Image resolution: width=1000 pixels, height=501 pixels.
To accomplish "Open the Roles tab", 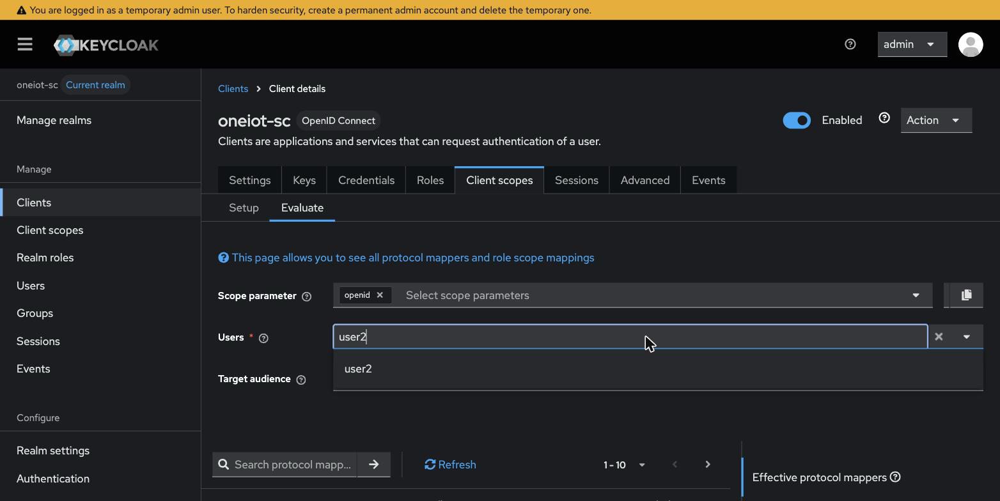I will pyautogui.click(x=430, y=180).
